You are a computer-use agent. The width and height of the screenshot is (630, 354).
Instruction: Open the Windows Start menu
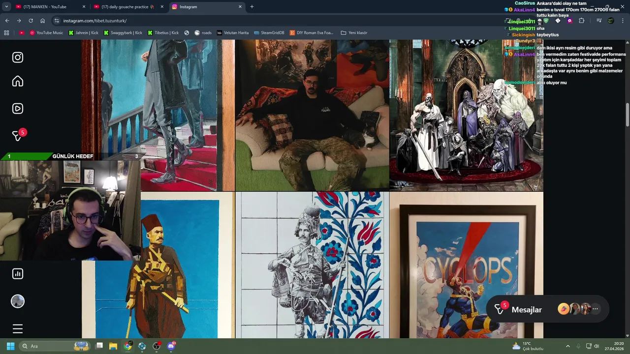[10, 346]
